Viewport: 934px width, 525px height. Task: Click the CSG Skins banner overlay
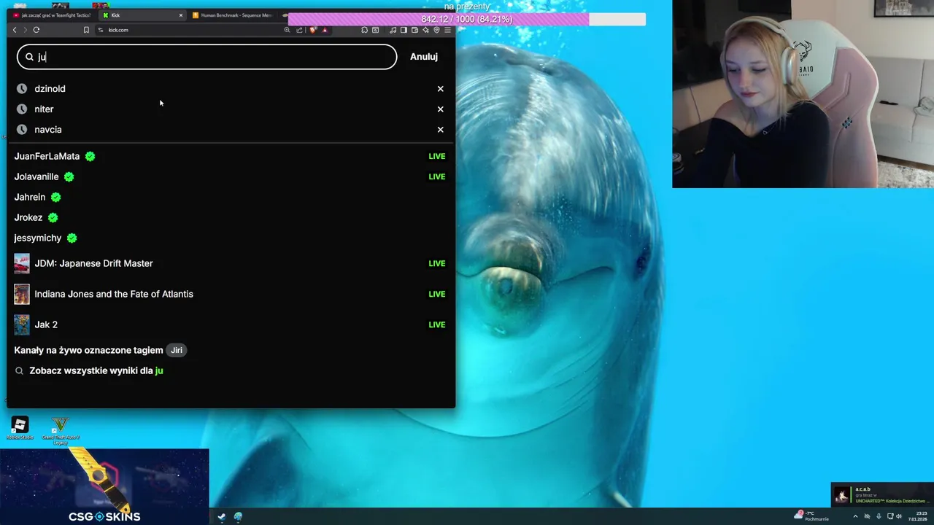click(x=104, y=486)
